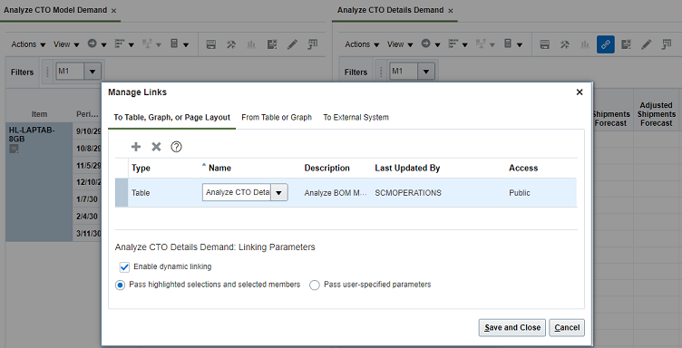Open the Actions menu in right toolbar
682x348 pixels.
click(x=362, y=44)
